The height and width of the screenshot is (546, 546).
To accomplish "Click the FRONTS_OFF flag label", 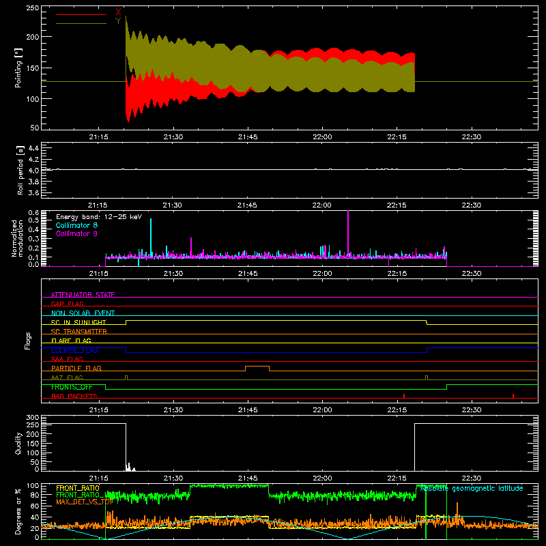I will click(x=72, y=387).
